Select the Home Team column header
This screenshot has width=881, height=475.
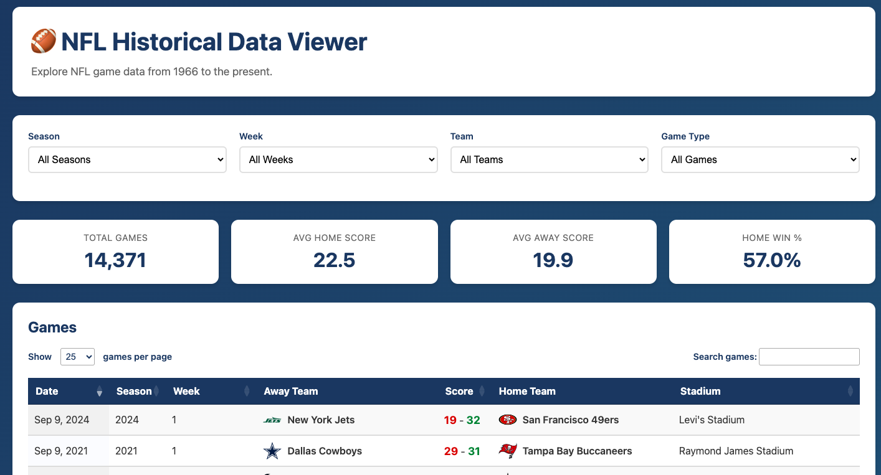tap(527, 392)
